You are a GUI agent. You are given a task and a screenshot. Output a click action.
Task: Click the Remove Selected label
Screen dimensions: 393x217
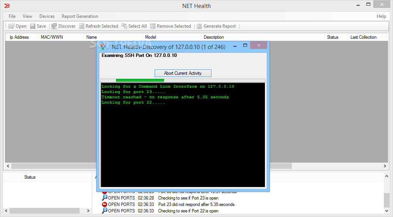[x=174, y=26]
